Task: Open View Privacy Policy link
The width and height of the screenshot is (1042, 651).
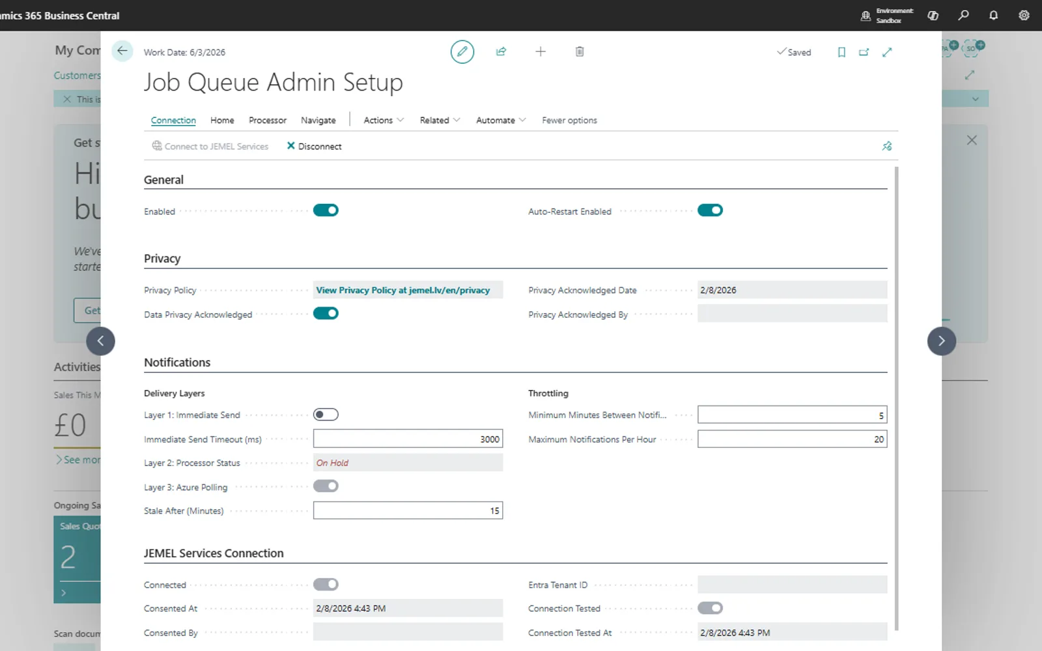Action: (403, 290)
